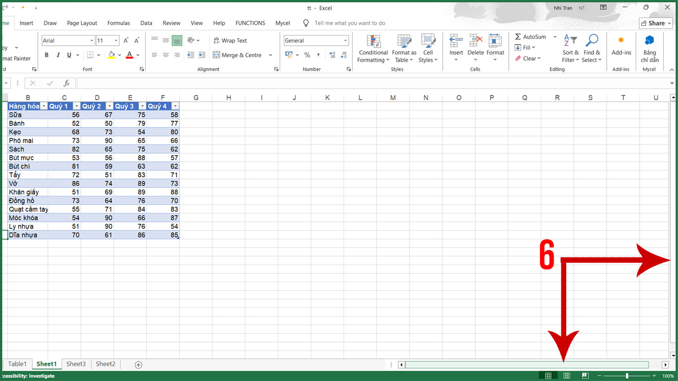Click the Increase Decimal icon
The image size is (678, 381).
pos(333,55)
